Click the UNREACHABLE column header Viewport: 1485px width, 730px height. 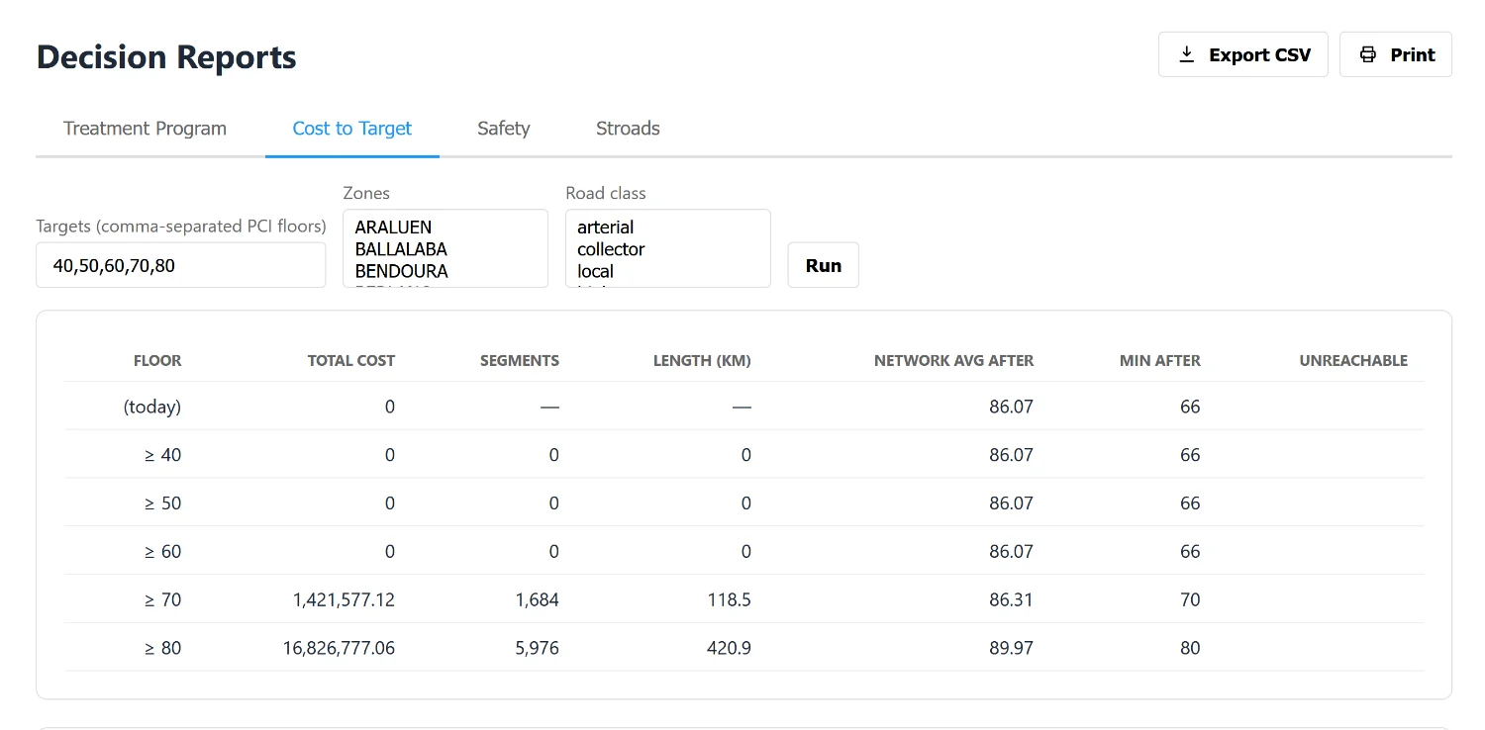tap(1353, 361)
